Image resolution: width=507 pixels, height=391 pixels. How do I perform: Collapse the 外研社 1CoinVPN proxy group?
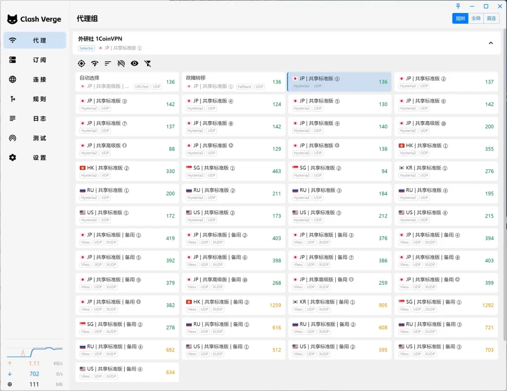tap(491, 43)
